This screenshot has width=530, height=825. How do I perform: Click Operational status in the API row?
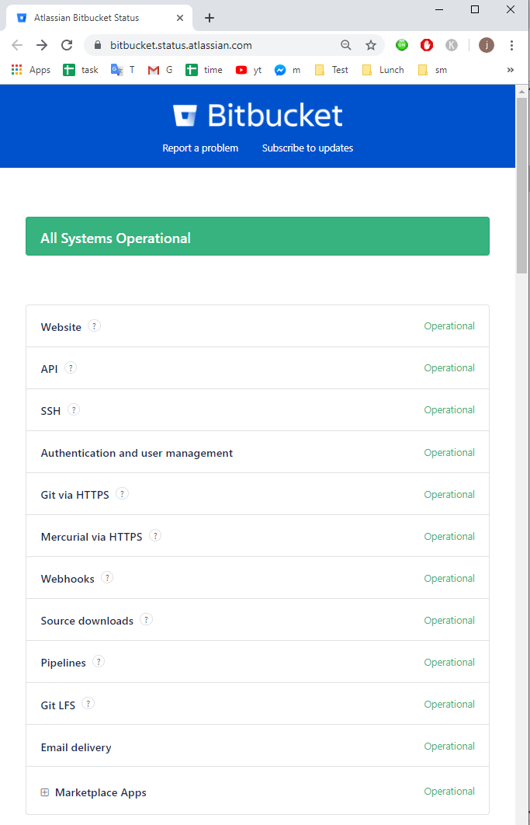pos(449,367)
